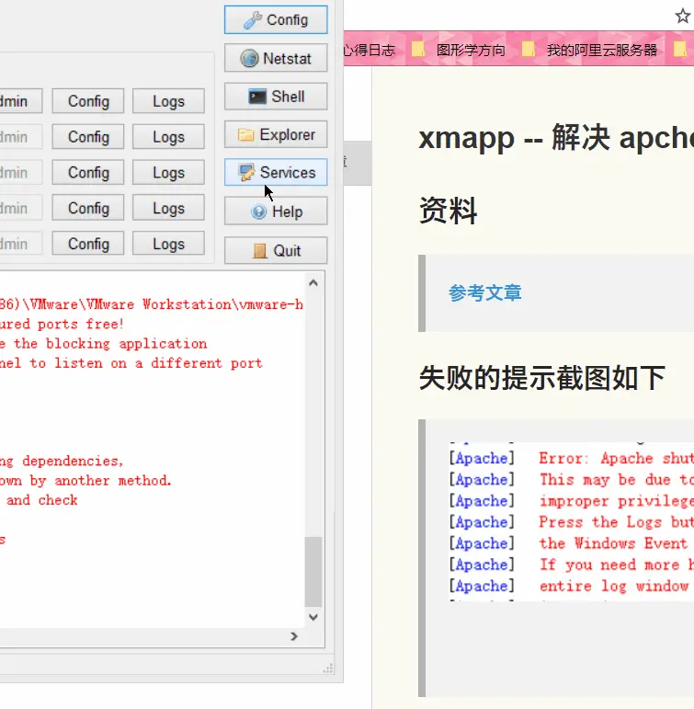Launch Shell via terminal icon

point(257,97)
